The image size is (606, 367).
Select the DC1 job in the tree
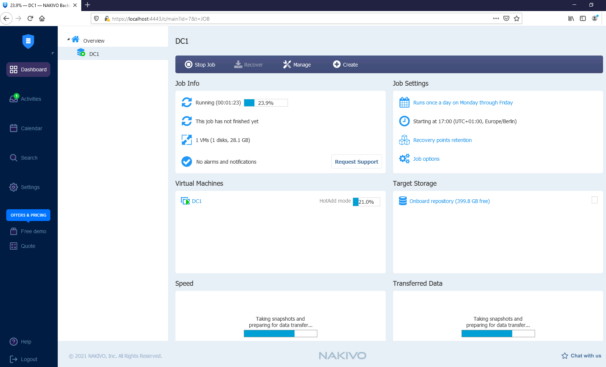[x=94, y=54]
